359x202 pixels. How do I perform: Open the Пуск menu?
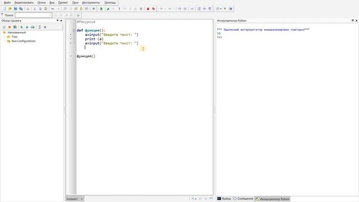75,2
